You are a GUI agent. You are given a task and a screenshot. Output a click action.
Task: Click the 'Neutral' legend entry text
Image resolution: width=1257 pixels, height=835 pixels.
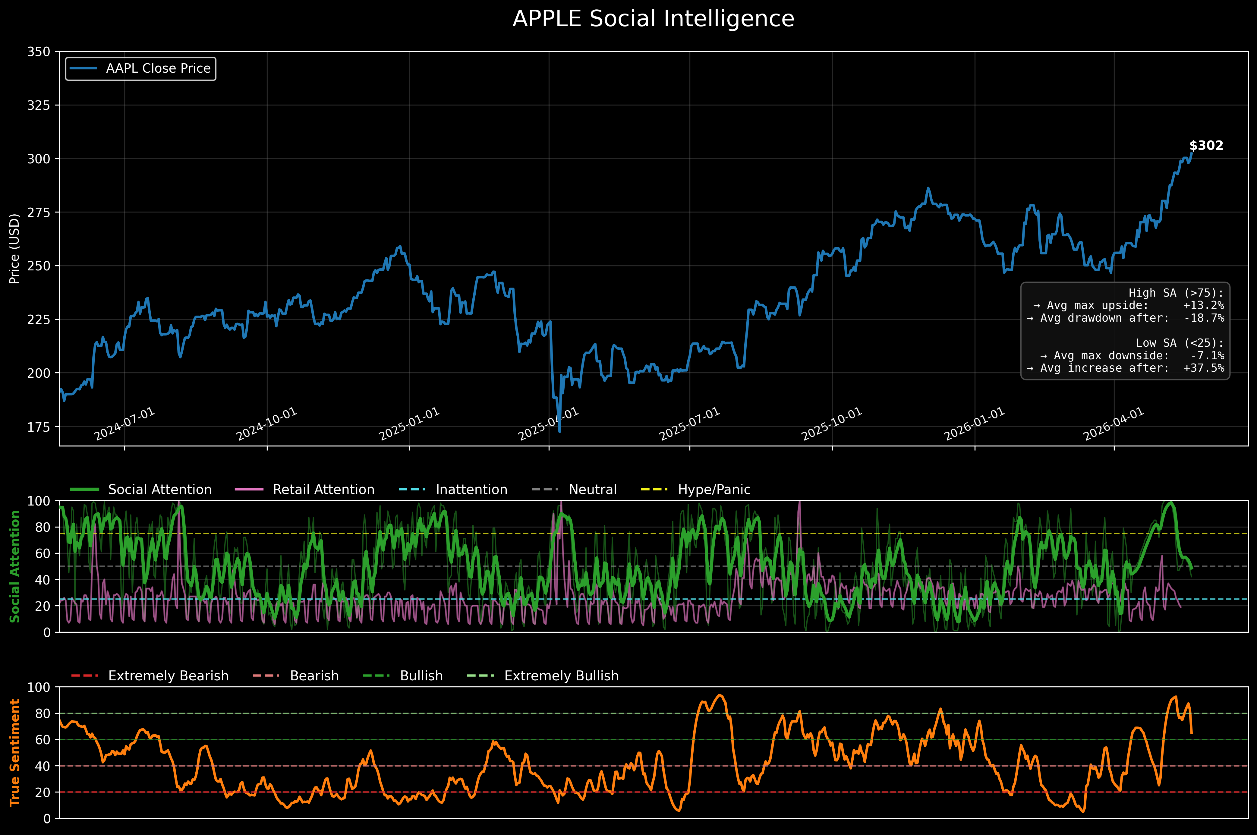(593, 490)
